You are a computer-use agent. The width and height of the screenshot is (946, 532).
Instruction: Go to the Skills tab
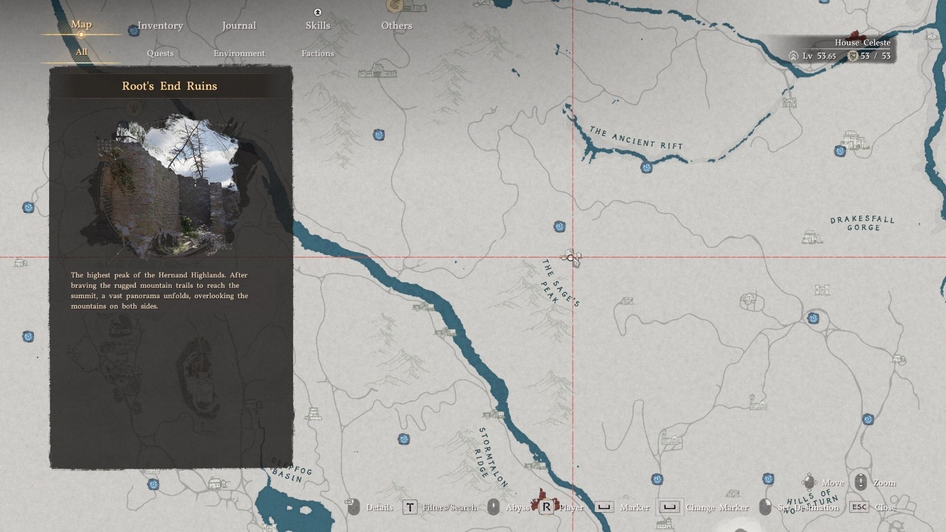318,26
